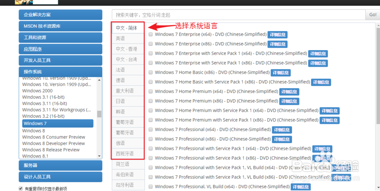Expand the 工具和资源 panel
The width and height of the screenshot is (380, 191).
pyautogui.click(x=60, y=38)
